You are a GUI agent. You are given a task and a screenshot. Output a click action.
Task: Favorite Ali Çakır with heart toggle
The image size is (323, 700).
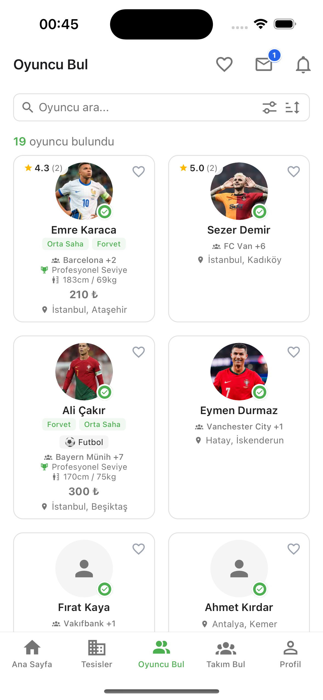coord(139,352)
